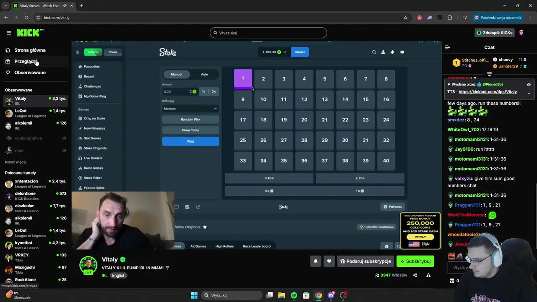Open the profile avatar menu on Kick
Image resolution: width=537 pixels, height=302 pixels.
coord(521,33)
